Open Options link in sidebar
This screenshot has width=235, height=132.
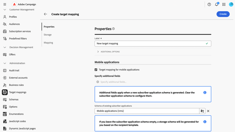[x=13, y=107]
